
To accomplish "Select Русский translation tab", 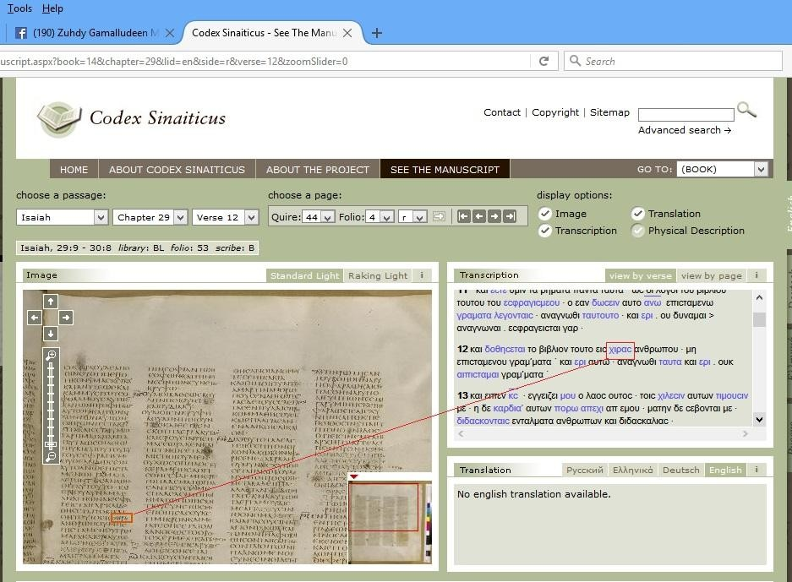I will (584, 470).
